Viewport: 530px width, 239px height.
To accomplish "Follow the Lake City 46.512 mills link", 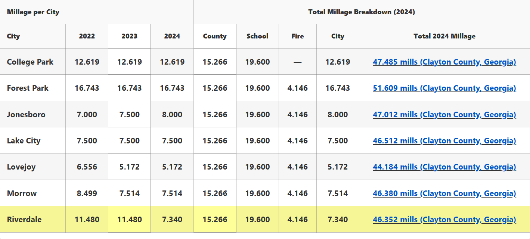I will [444, 141].
